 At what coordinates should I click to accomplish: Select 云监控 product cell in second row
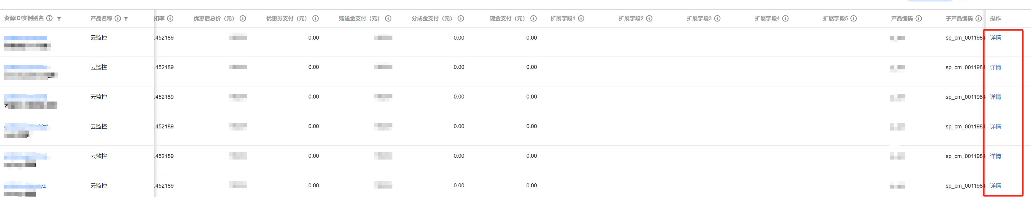[99, 67]
